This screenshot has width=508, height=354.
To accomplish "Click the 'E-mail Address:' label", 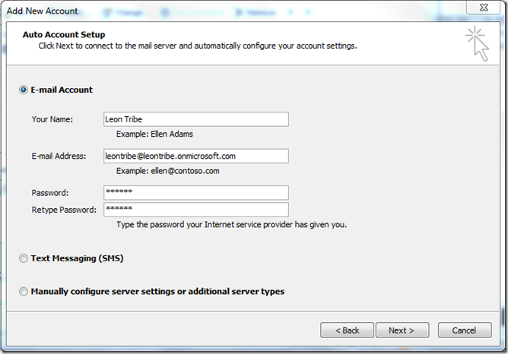I will (x=59, y=156).
